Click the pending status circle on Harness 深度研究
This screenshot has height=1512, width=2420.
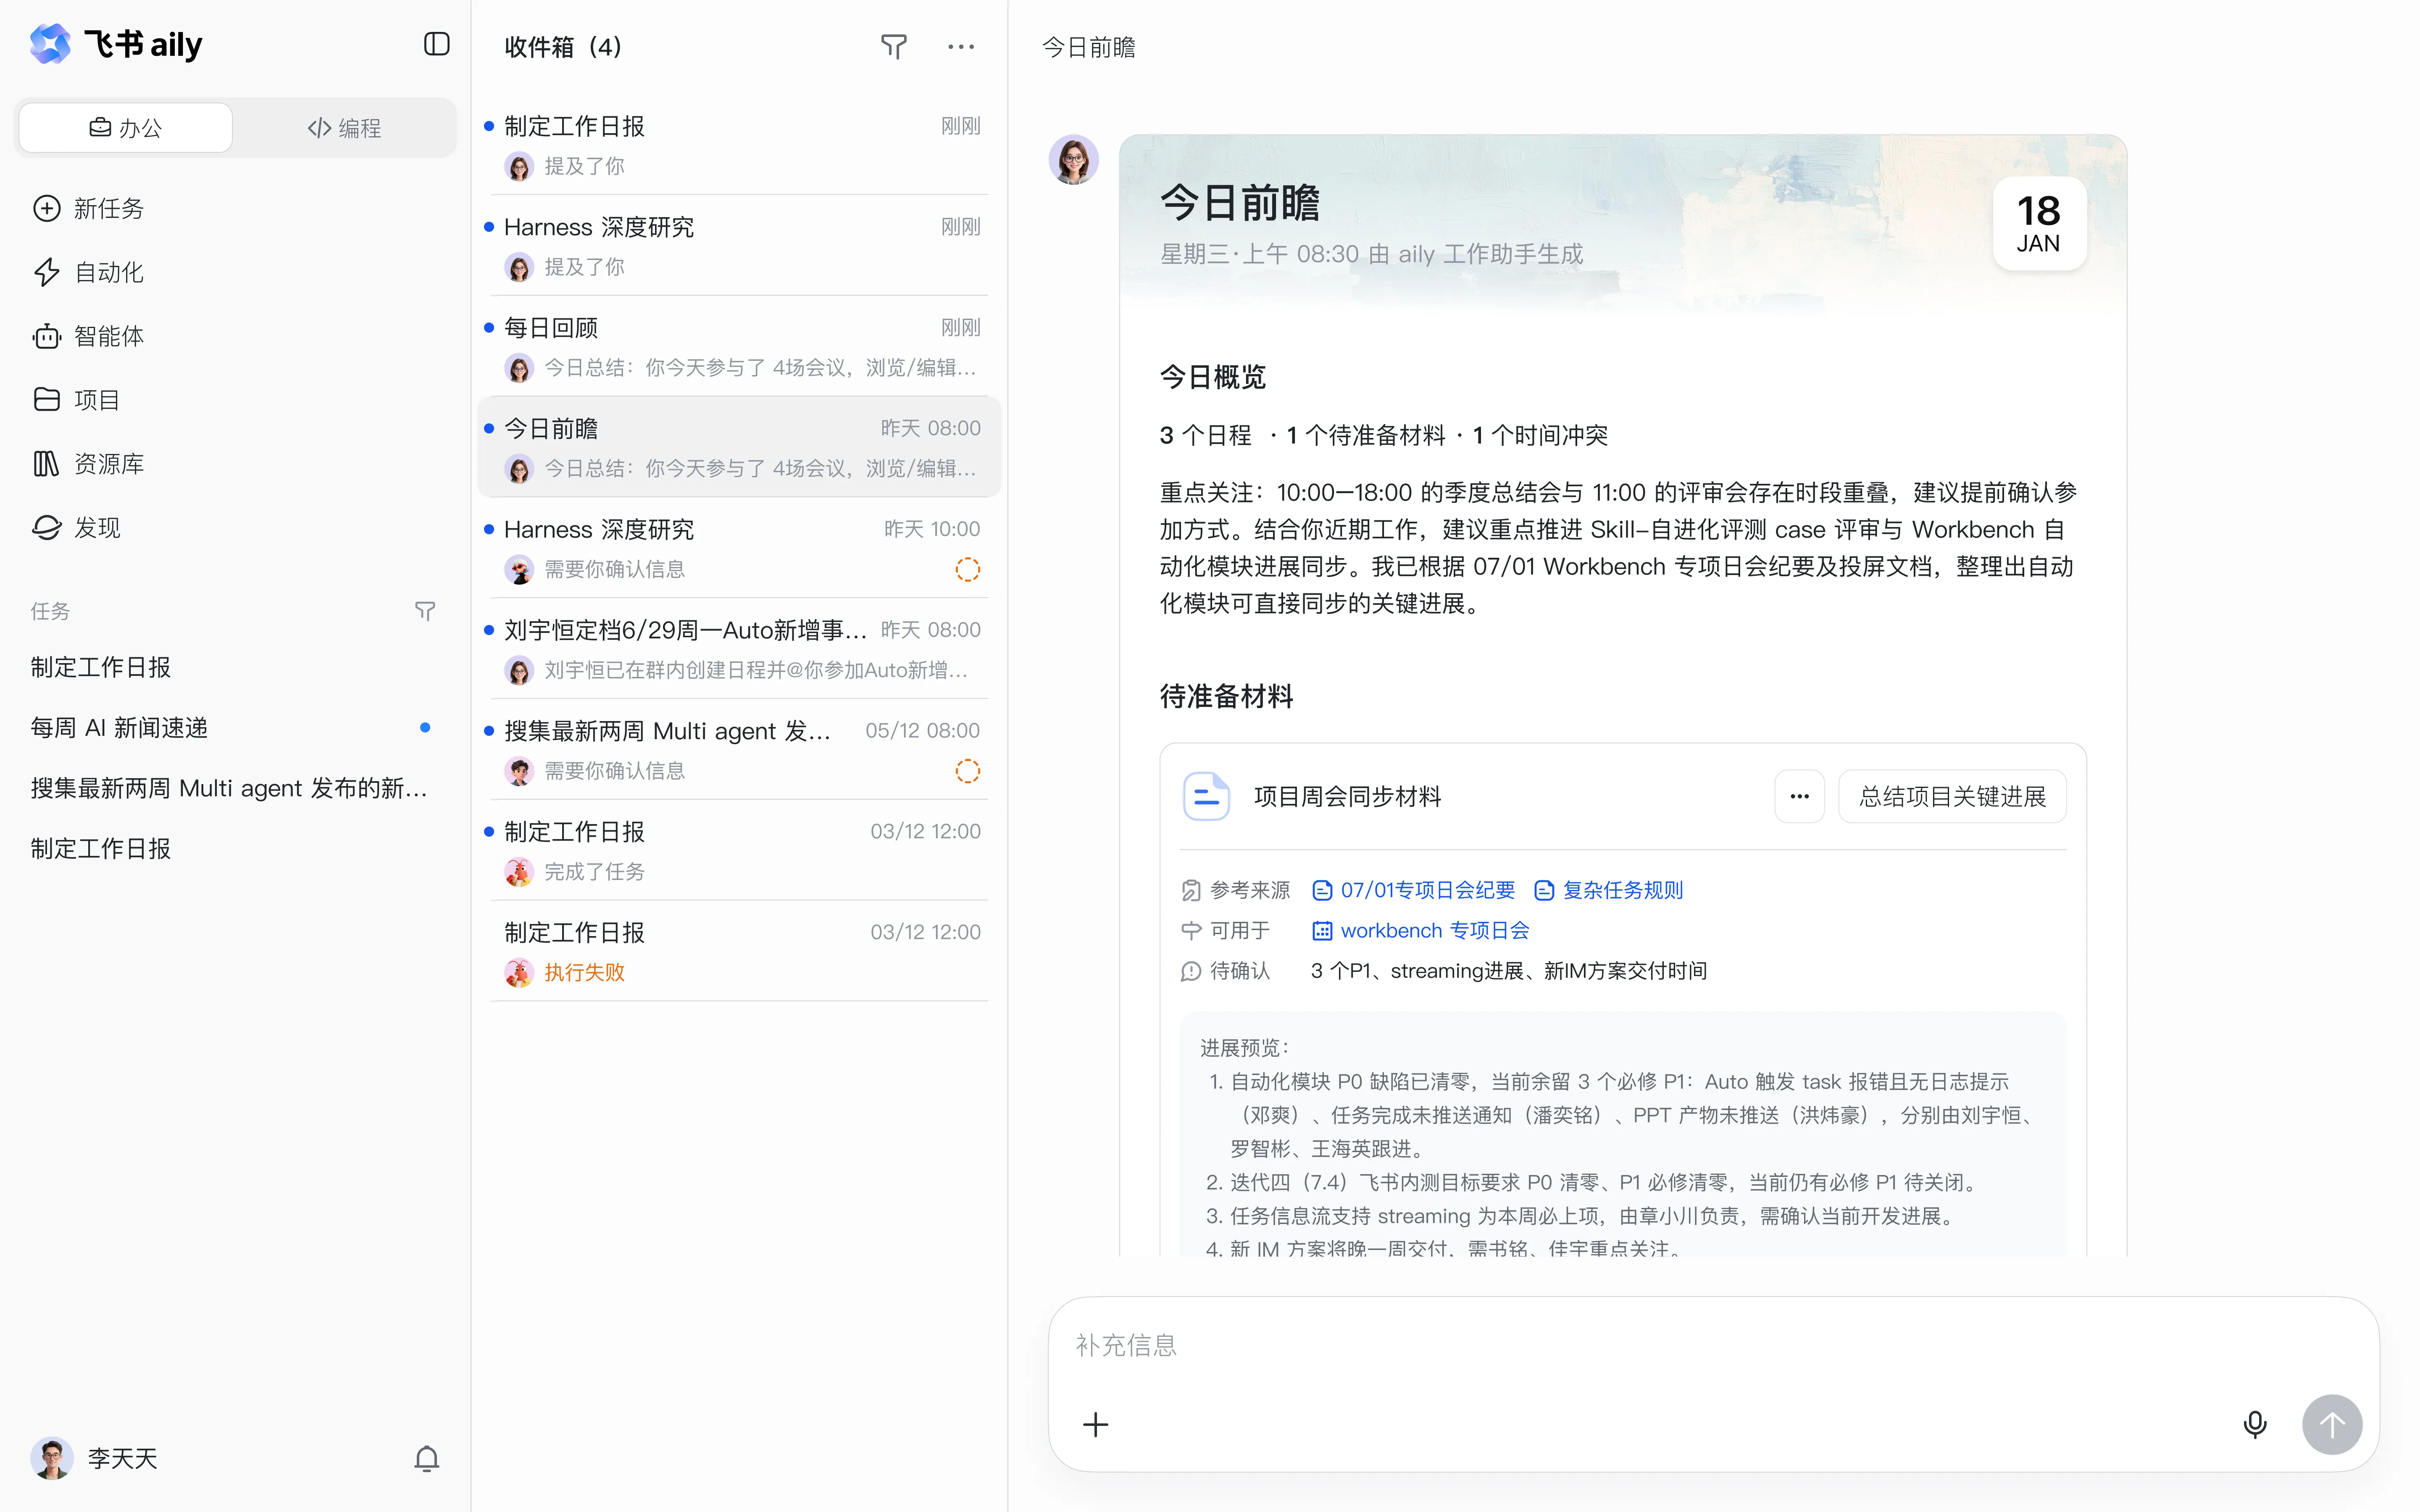click(x=967, y=569)
